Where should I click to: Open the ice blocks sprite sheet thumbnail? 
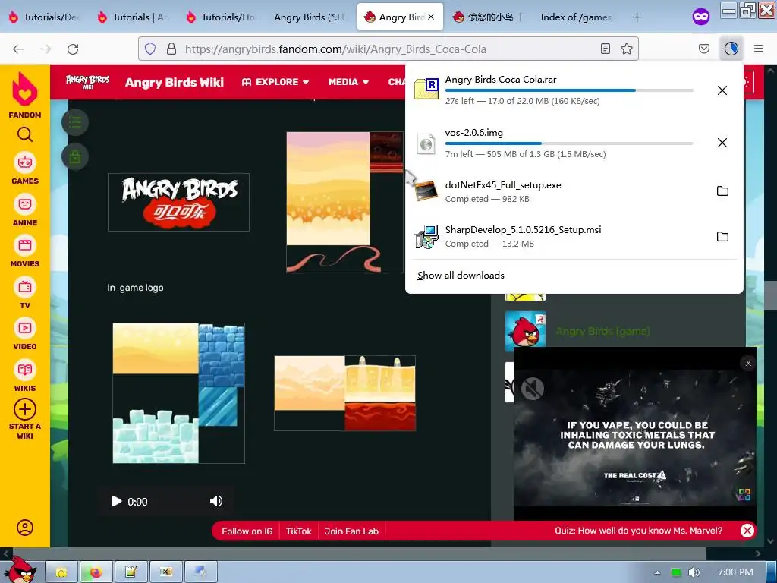(x=178, y=393)
